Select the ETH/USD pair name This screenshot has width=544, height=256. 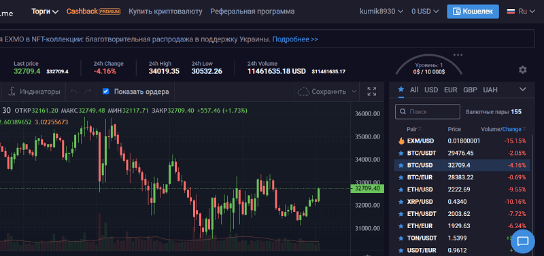pyautogui.click(x=420, y=189)
